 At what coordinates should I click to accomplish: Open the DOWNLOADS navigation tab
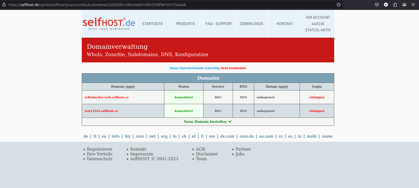point(252,24)
